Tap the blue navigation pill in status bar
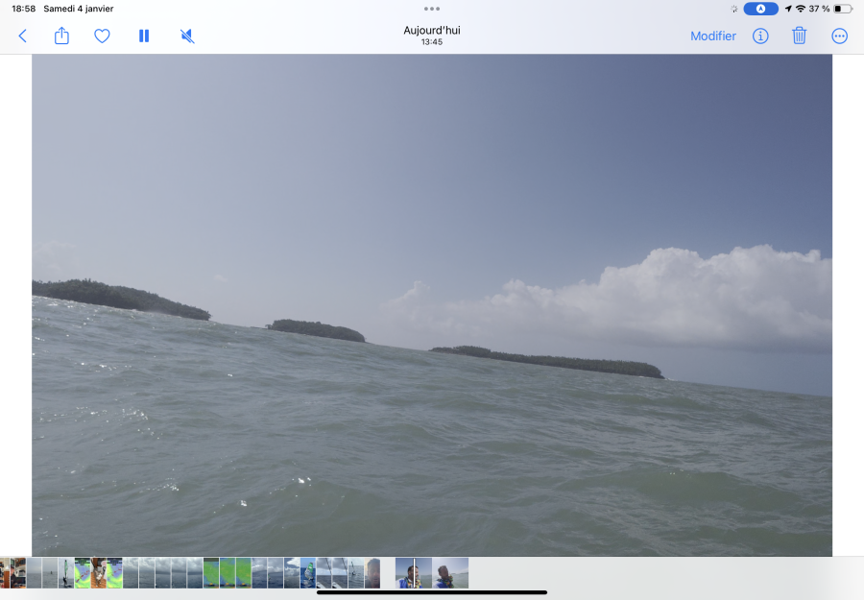864x600 pixels. (x=760, y=9)
